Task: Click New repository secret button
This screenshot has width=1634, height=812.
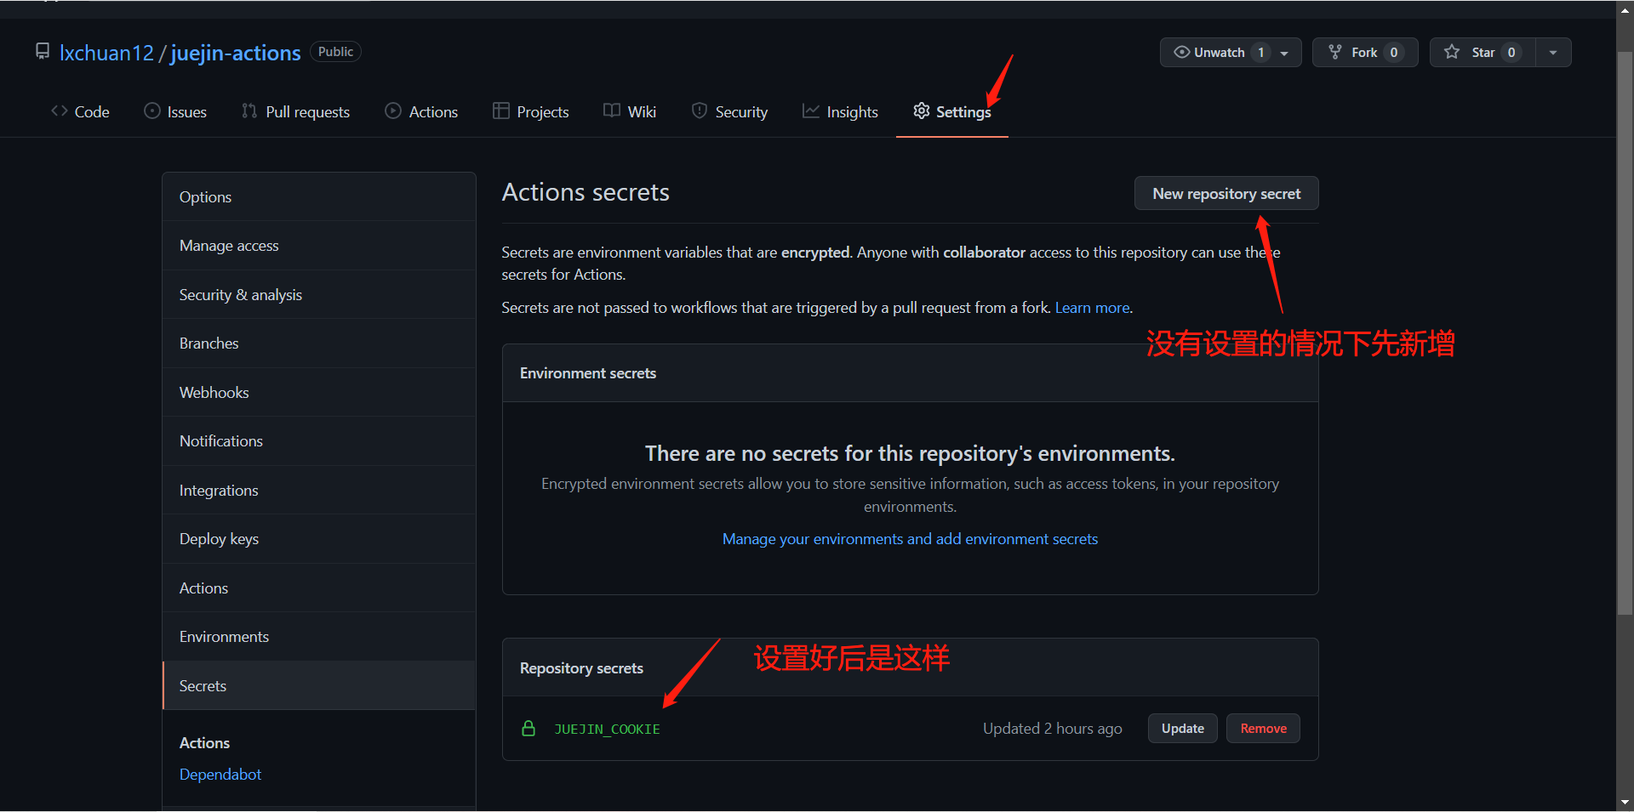Action: [1226, 194]
